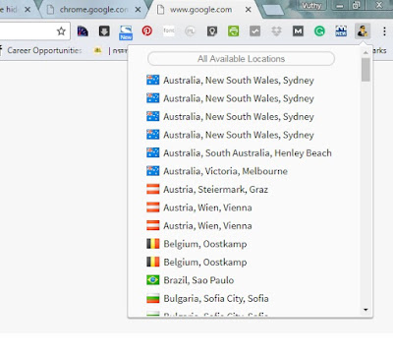Open the Chrome three-dot menu

tap(384, 31)
